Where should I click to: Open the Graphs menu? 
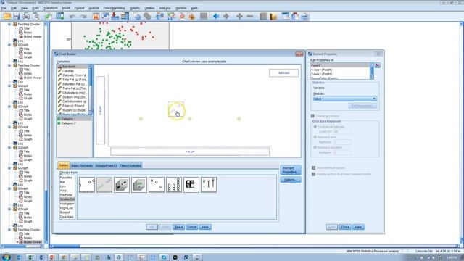(x=135, y=8)
